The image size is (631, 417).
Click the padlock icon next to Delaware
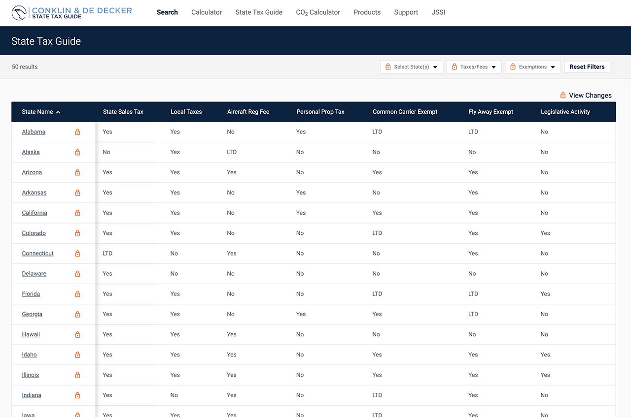(77, 273)
